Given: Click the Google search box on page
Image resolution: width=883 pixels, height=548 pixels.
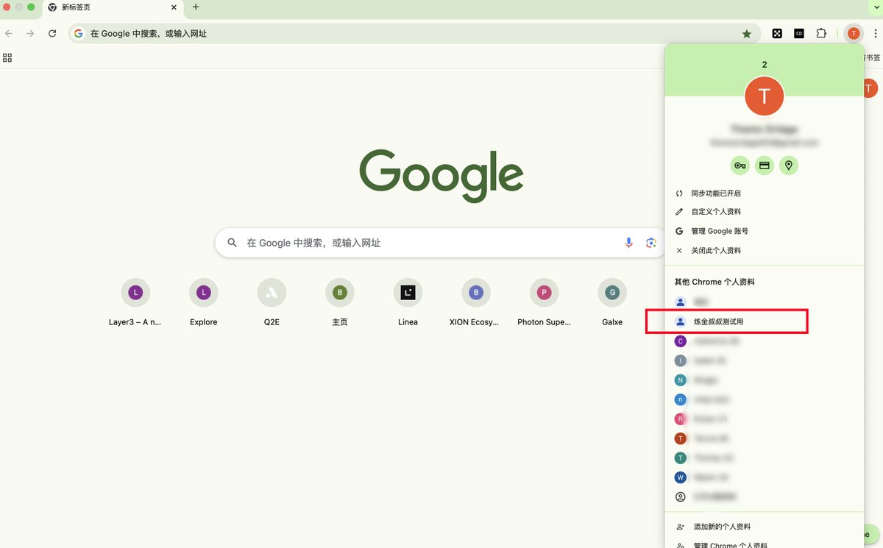Looking at the screenshot, I should (439, 243).
